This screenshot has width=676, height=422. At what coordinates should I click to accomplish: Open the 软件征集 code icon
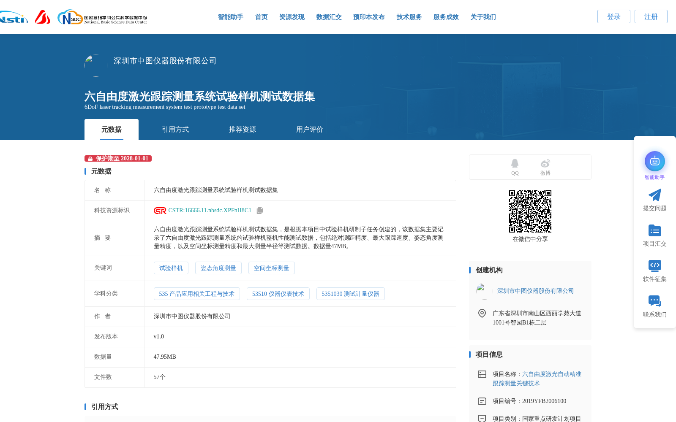(x=654, y=265)
